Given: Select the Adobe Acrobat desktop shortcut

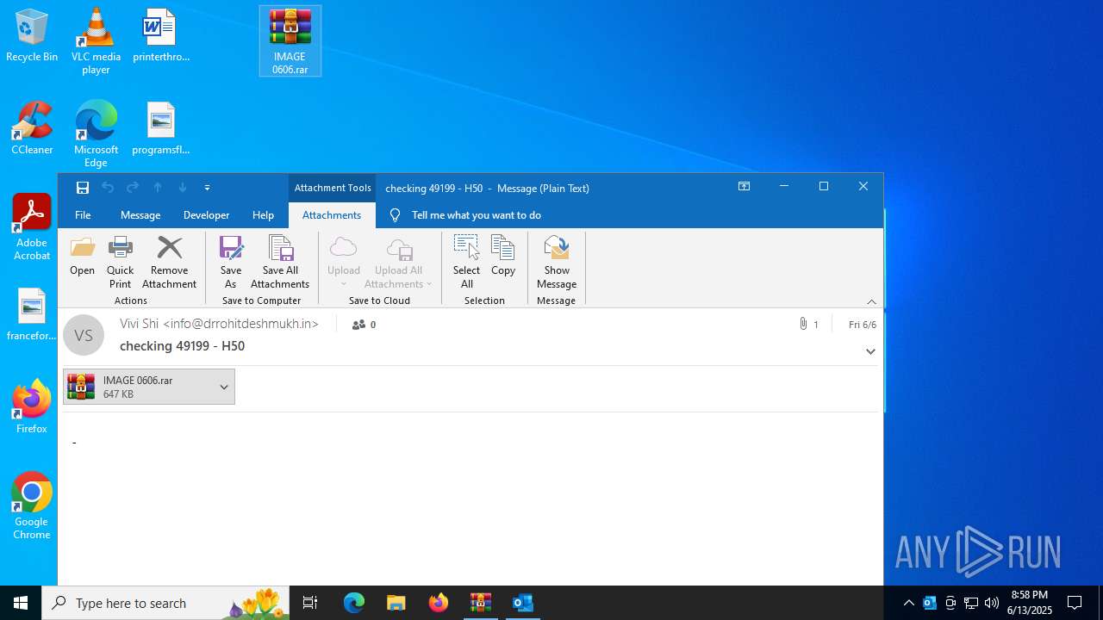Looking at the screenshot, I should 32,227.
